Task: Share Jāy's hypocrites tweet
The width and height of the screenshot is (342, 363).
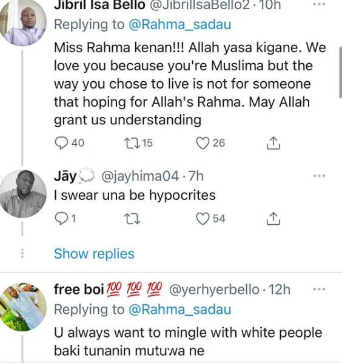Action: (273, 219)
